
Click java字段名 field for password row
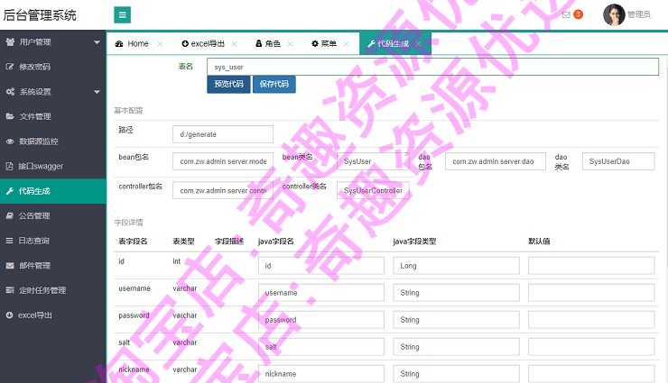[x=321, y=320]
